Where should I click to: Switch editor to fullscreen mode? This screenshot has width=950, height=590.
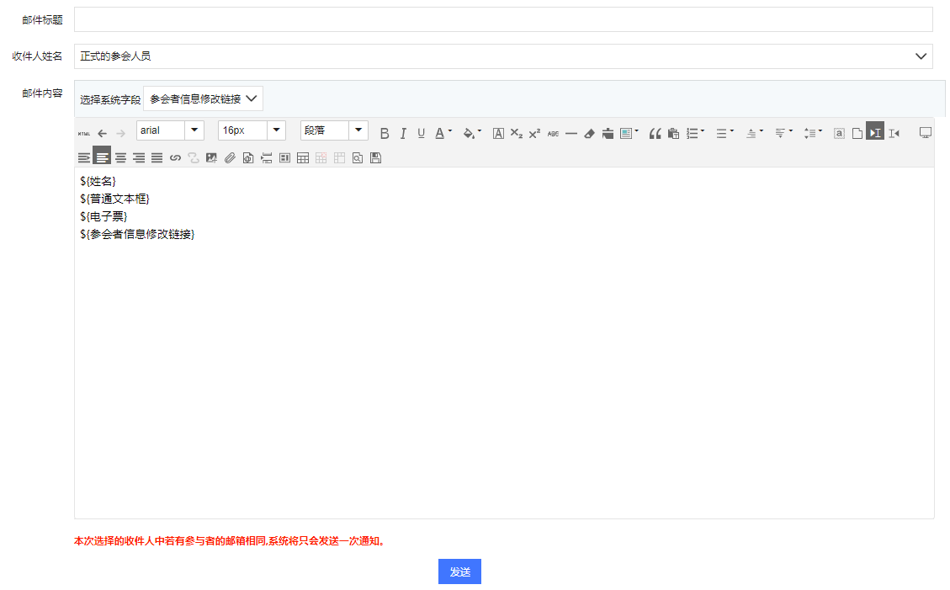[x=925, y=133]
